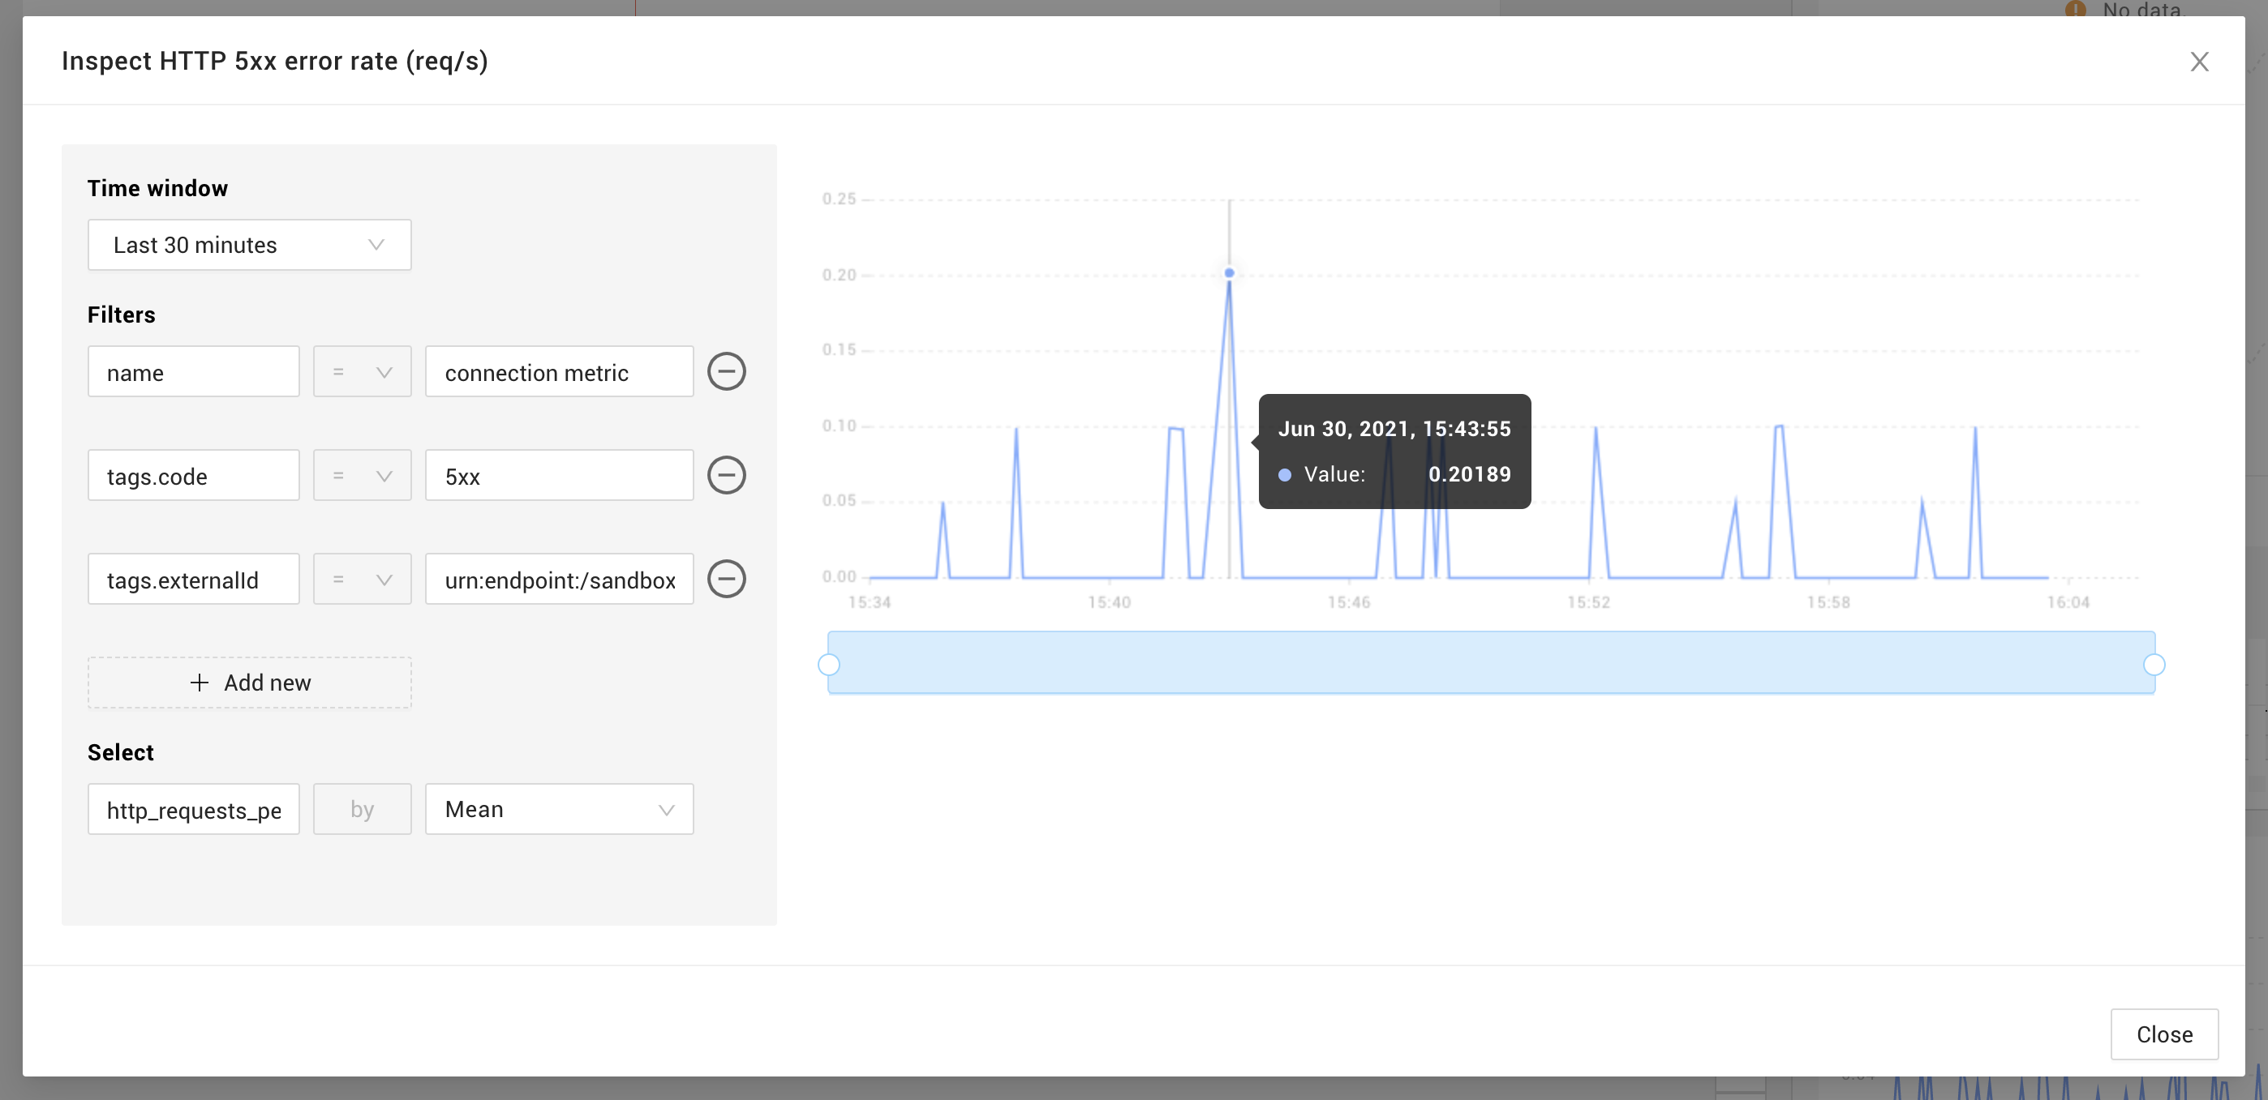Click the tooltip value 0.20189
The height and width of the screenshot is (1100, 2268).
(1470, 474)
